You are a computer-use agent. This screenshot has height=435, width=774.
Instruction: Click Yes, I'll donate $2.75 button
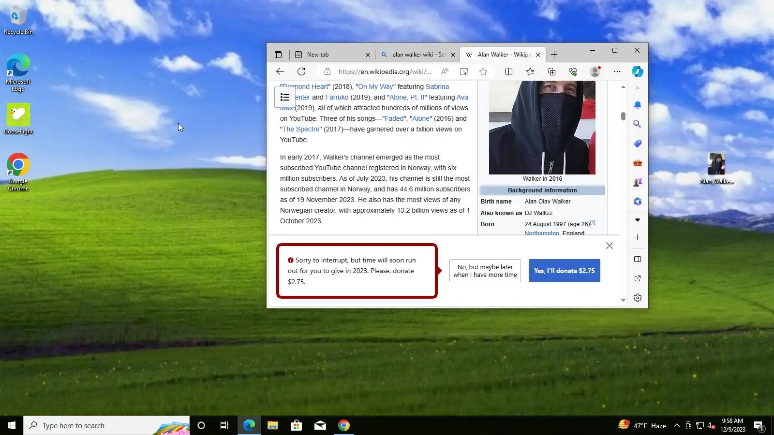click(x=565, y=271)
